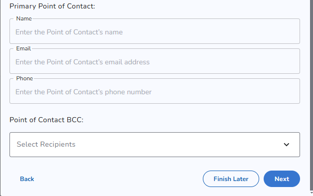Click the Finish Later button

coord(231,179)
